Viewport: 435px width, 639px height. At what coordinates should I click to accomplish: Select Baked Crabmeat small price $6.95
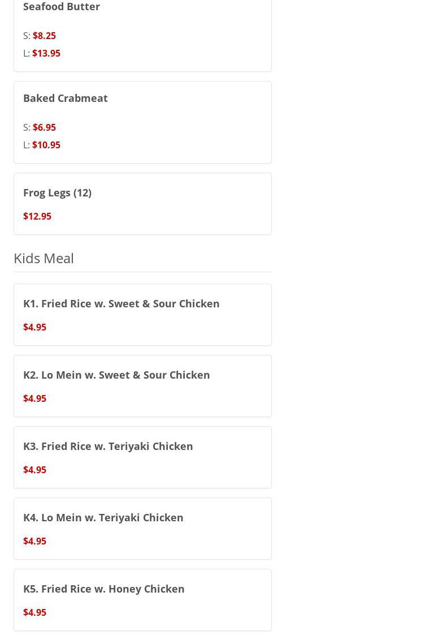[44, 127]
